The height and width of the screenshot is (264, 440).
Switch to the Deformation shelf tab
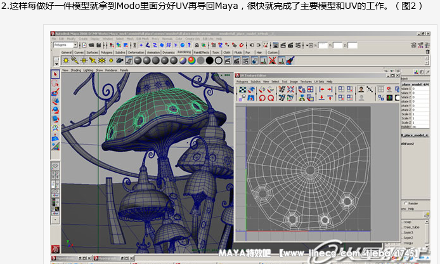tap(136, 53)
